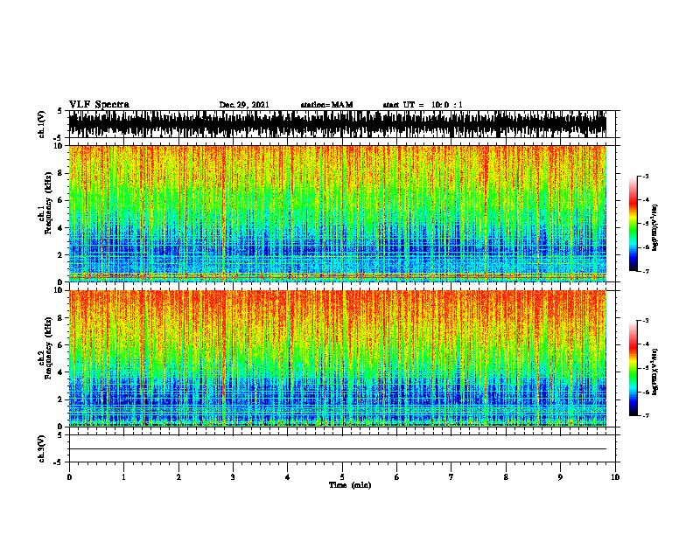Click time axis tick label 9

click(560, 476)
